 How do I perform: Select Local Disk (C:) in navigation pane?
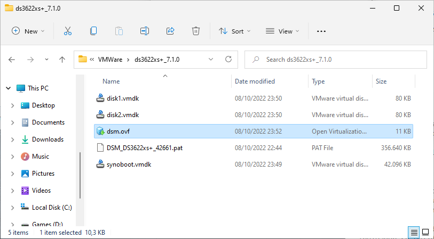[x=52, y=208]
